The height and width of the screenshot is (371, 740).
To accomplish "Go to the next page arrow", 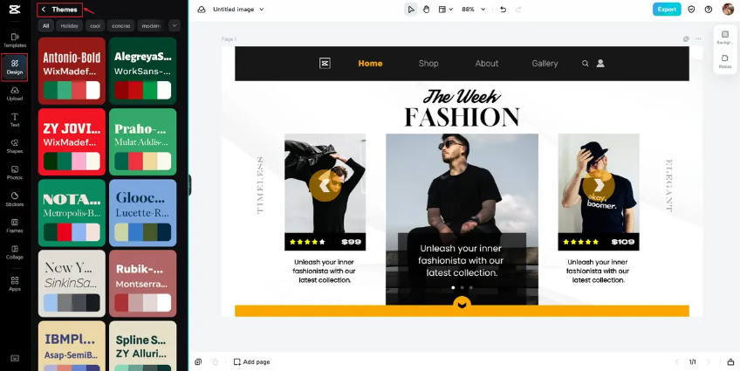I will point(708,362).
